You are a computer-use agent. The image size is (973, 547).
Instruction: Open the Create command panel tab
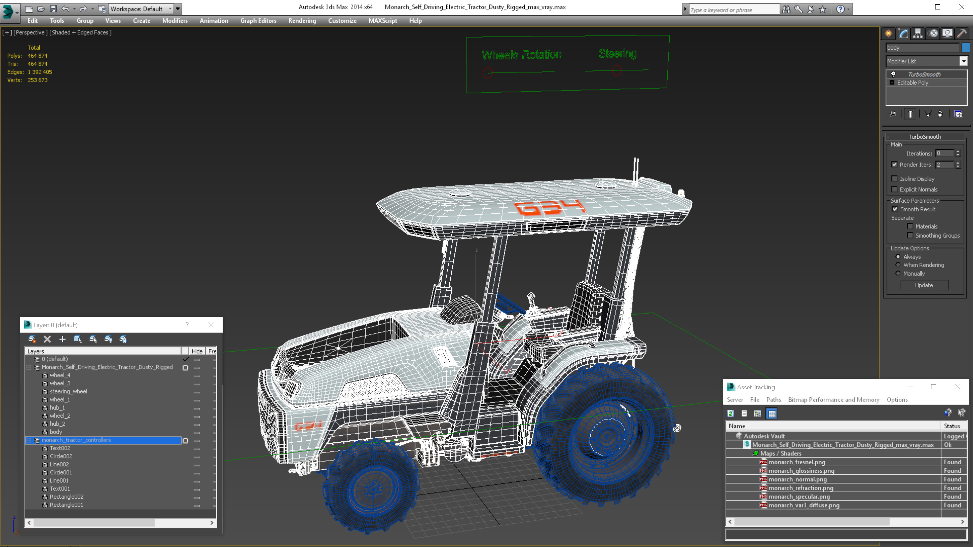tap(889, 33)
